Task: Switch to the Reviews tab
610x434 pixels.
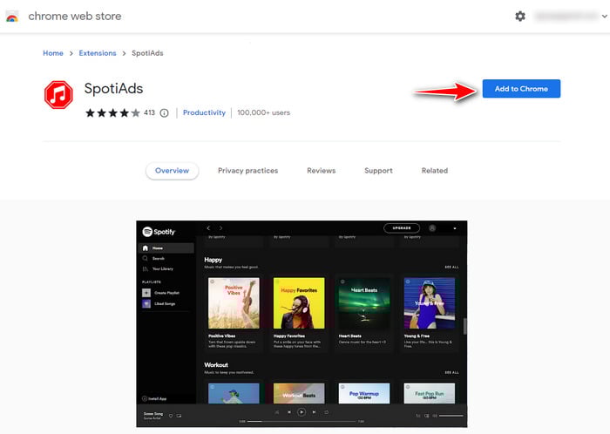Action: click(x=321, y=170)
